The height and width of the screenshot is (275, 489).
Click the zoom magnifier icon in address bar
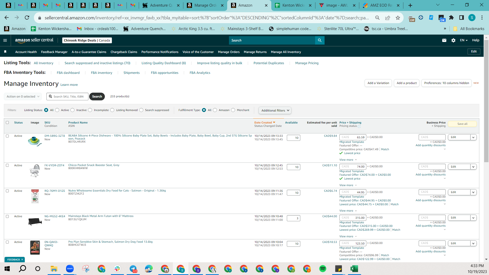[x=377, y=18]
